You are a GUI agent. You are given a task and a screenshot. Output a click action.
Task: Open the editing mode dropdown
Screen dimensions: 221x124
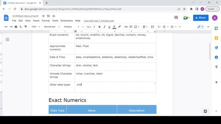pos(200,27)
